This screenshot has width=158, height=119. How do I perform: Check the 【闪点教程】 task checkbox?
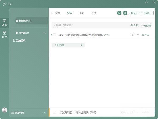click(55, 112)
